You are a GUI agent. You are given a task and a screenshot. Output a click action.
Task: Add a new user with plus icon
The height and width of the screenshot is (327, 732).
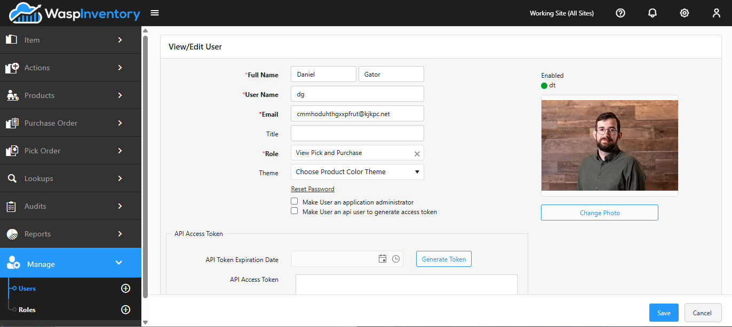(126, 288)
